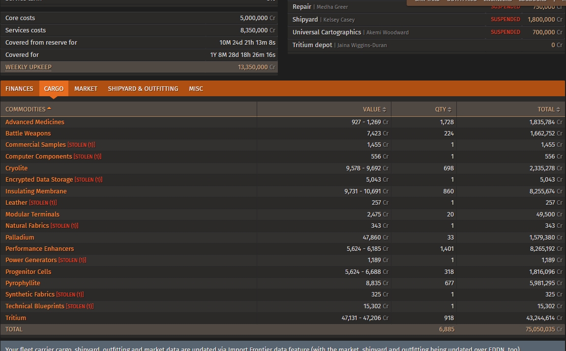Click Cryolite value range 9,578 - 9,692
Viewport: 566px width, 351px height.
pos(363,168)
